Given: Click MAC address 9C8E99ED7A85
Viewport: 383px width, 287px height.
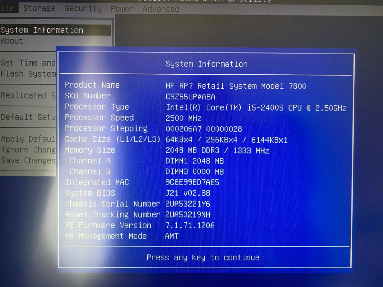Looking at the screenshot, I should coord(192,182).
